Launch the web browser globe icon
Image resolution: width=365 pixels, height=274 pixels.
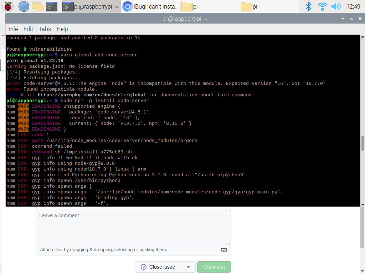24,6
